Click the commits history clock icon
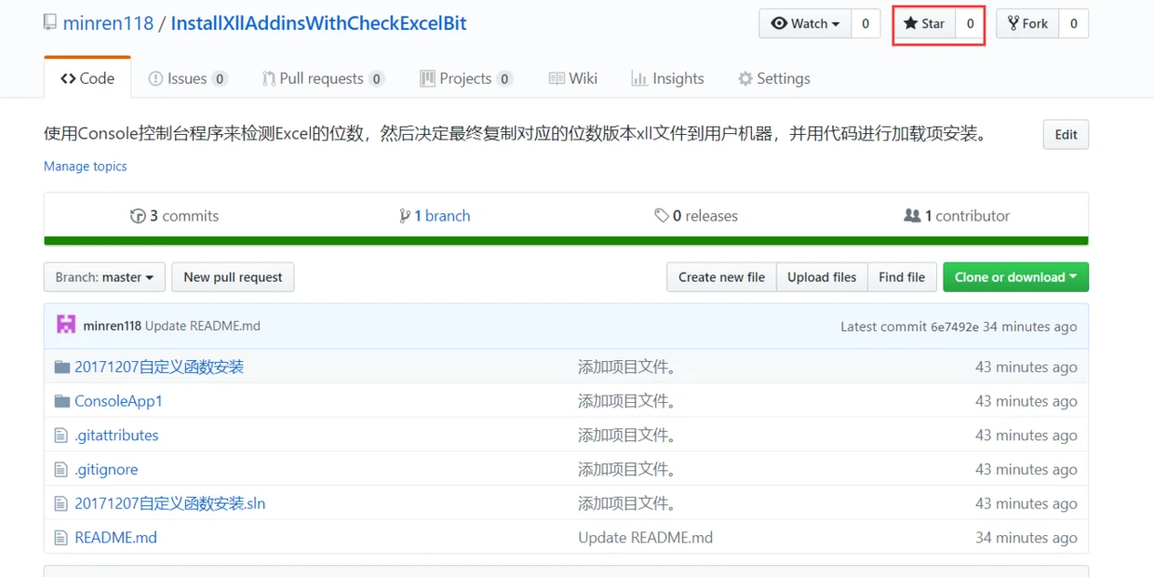1154x577 pixels. click(x=138, y=216)
